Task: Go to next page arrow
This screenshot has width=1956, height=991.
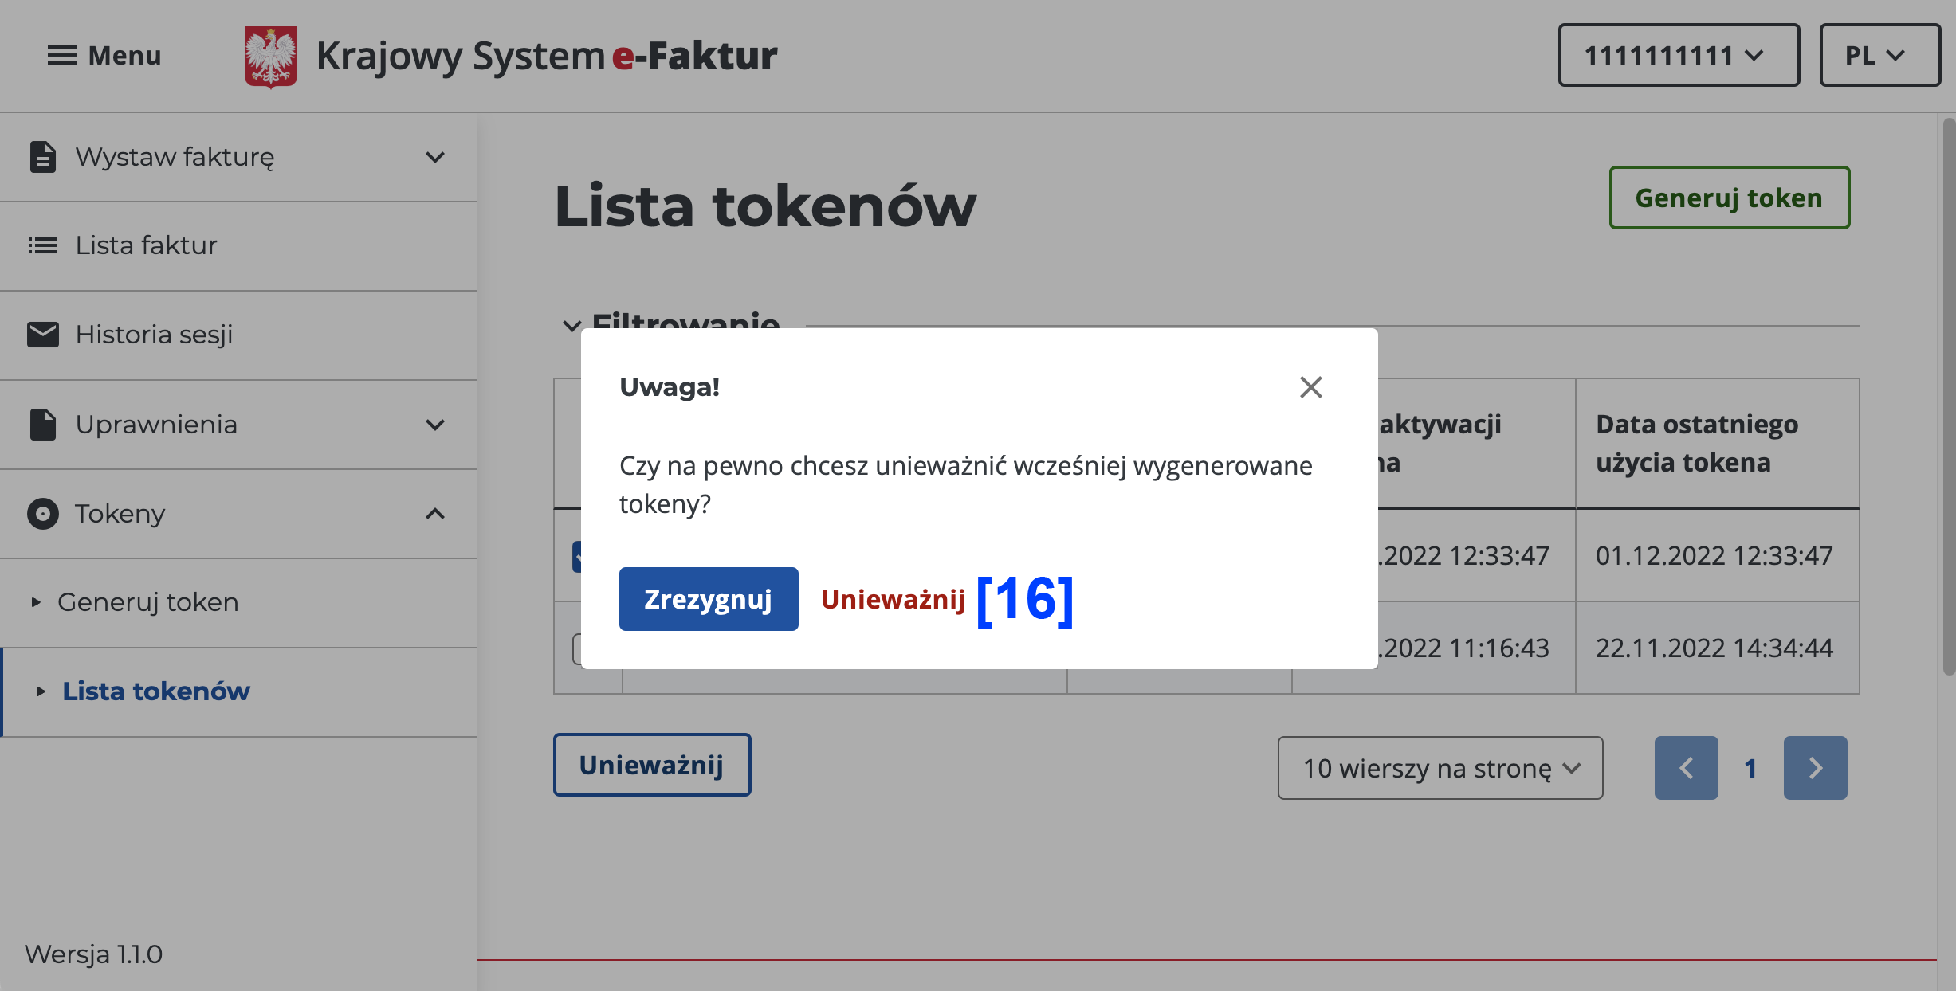Action: click(1815, 768)
